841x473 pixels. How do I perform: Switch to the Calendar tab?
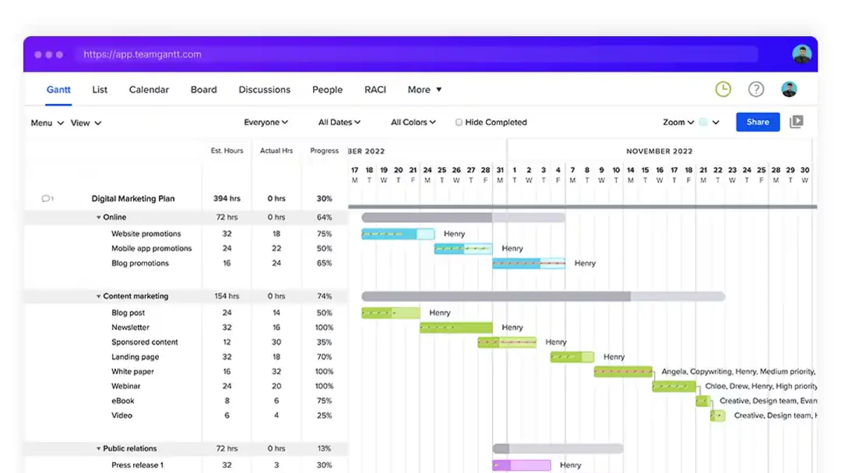point(149,89)
